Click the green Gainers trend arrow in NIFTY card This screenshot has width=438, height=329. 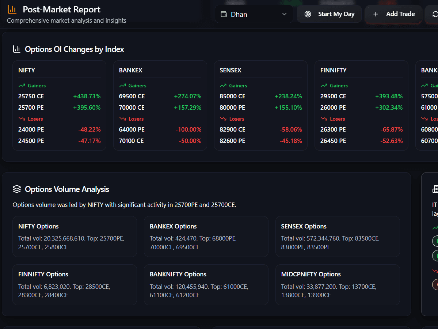[22, 85]
